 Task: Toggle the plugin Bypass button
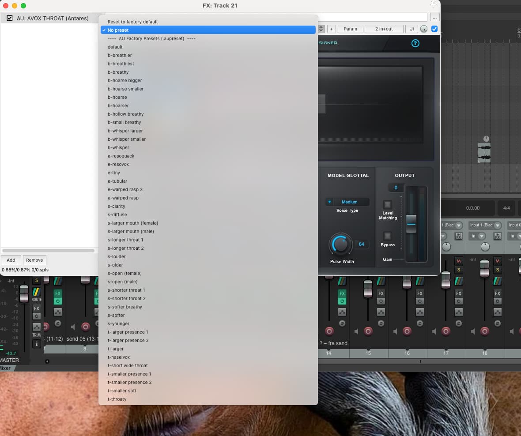(x=387, y=236)
